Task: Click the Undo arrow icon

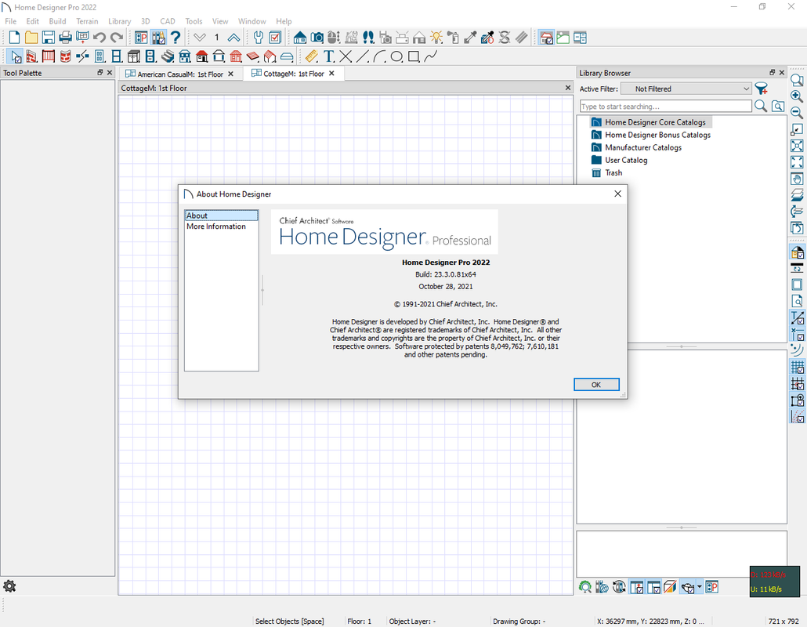Action: point(100,38)
